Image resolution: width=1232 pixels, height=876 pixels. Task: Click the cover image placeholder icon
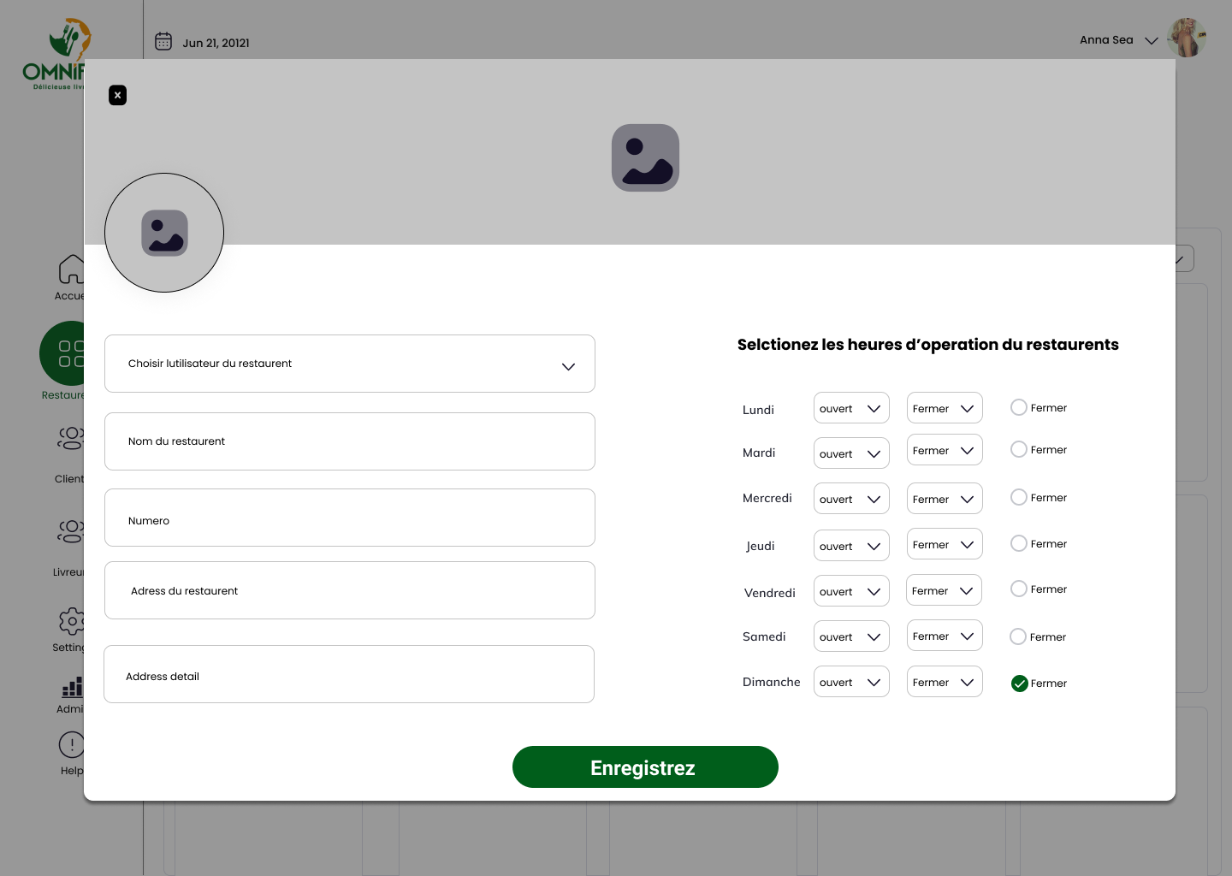645,157
